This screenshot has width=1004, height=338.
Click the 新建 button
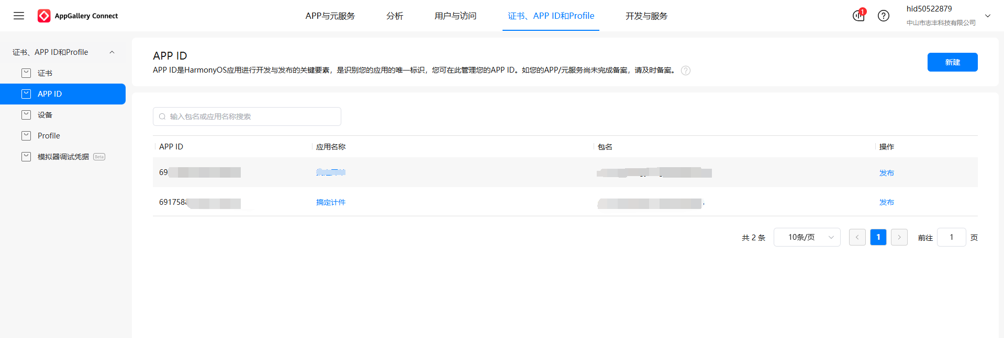click(x=952, y=62)
